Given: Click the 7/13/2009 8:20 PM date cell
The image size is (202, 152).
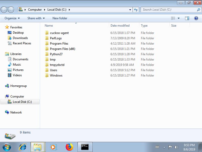Looking at the screenshot, I should (123, 38).
